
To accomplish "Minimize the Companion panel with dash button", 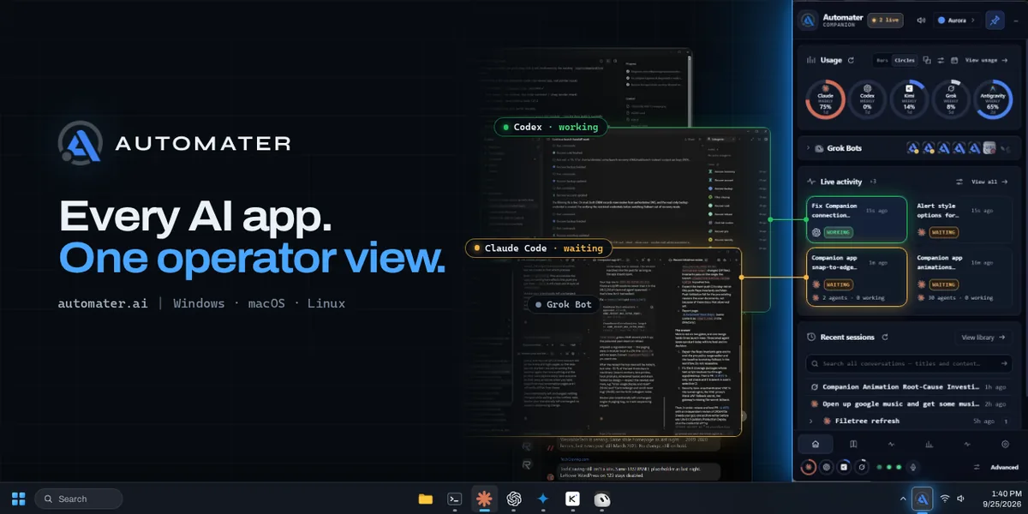I will click(1016, 21).
